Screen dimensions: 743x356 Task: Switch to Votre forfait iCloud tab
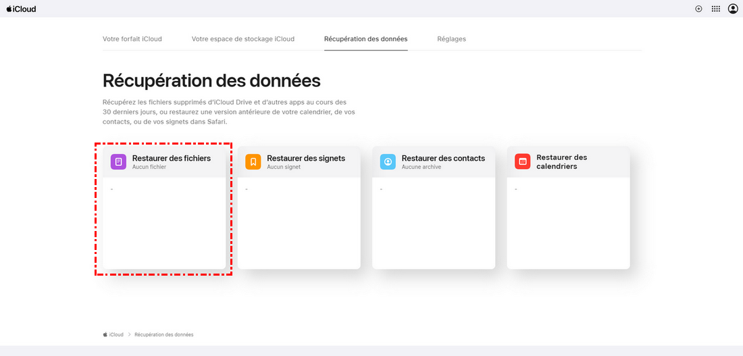coord(132,39)
